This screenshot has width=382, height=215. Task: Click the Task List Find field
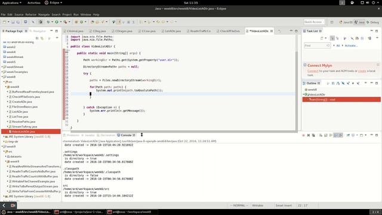pos(317,45)
